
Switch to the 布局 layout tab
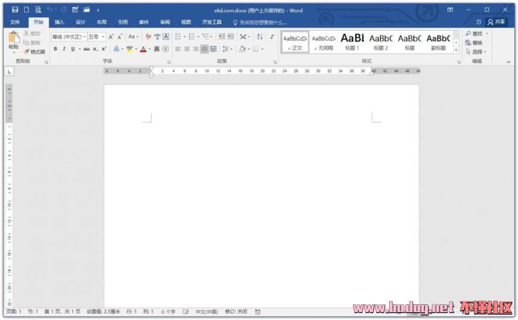(101, 22)
